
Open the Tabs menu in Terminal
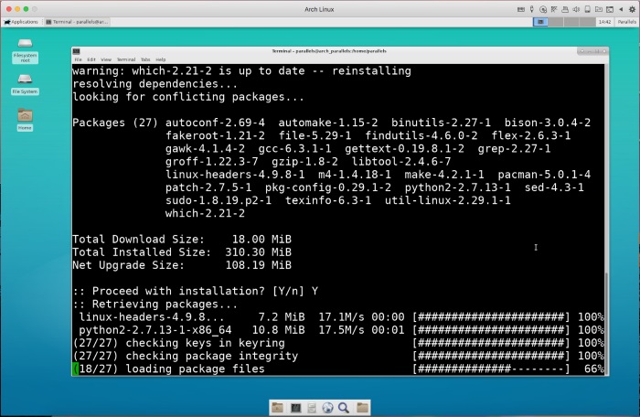point(145,59)
